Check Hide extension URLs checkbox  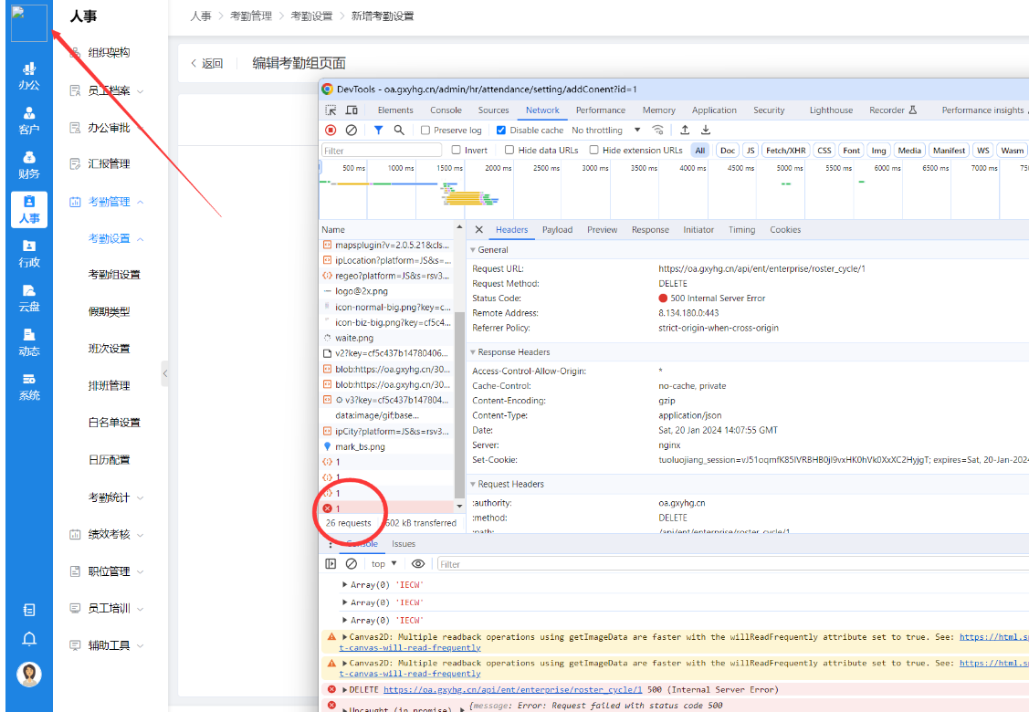tap(593, 150)
